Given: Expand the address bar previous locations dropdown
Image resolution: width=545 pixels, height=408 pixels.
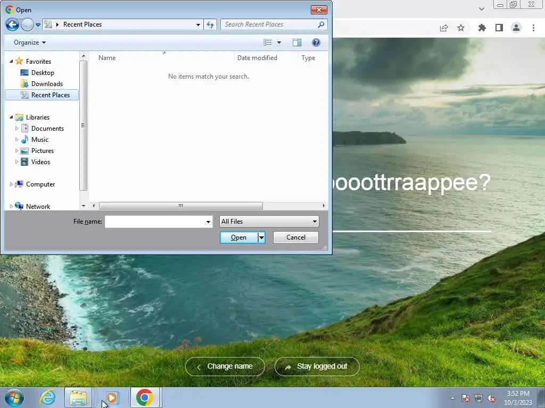Looking at the screenshot, I should point(198,24).
